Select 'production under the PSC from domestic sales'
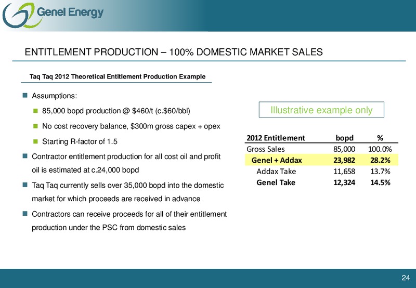 109,228
